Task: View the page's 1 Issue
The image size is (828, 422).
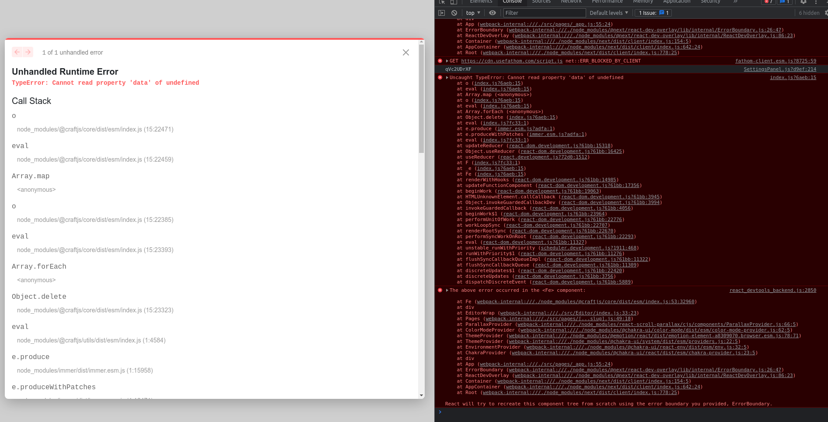Action: 653,13
